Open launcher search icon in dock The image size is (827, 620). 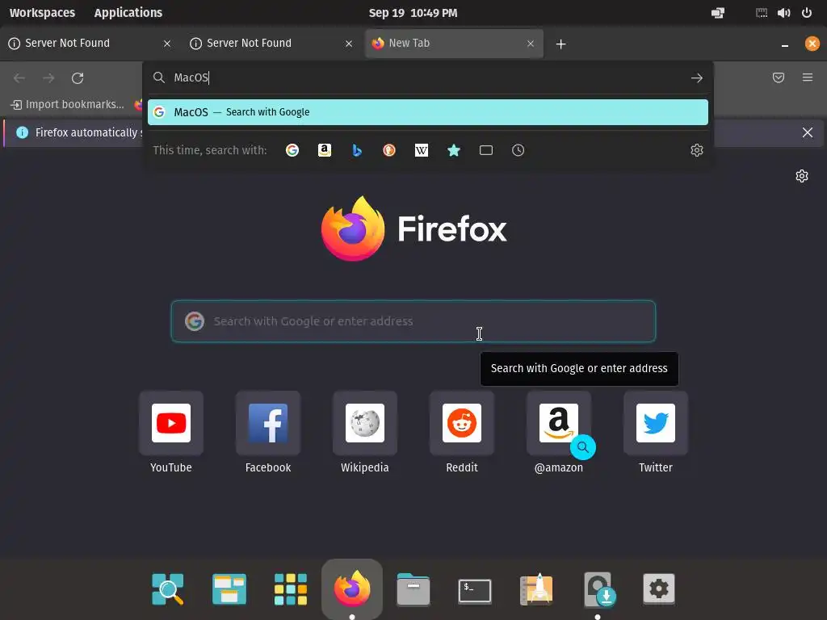(168, 589)
